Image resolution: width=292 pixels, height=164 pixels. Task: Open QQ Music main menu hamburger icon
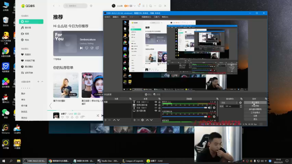tap(143, 6)
